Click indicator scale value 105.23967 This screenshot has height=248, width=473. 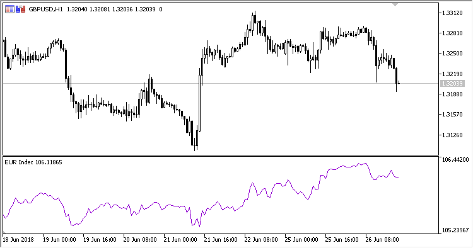tap(455, 230)
